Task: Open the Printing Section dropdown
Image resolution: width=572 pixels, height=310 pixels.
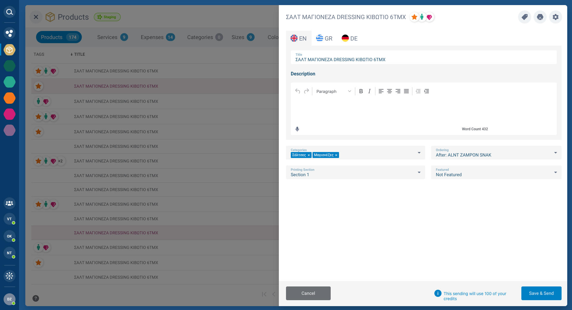Action: (x=419, y=172)
